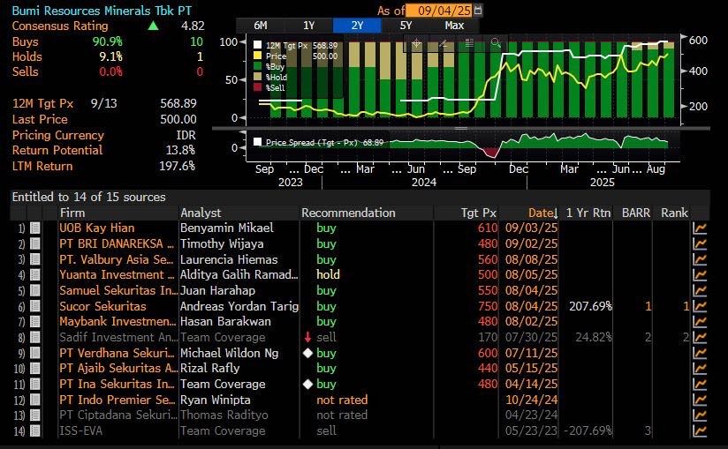728x449 pixels.
Task: Open the document icon for PT Ciptadana Sekuritas
Action: coord(34,415)
